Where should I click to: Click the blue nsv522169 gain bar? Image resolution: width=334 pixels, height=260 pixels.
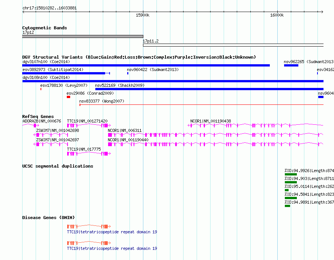coord(209,89)
